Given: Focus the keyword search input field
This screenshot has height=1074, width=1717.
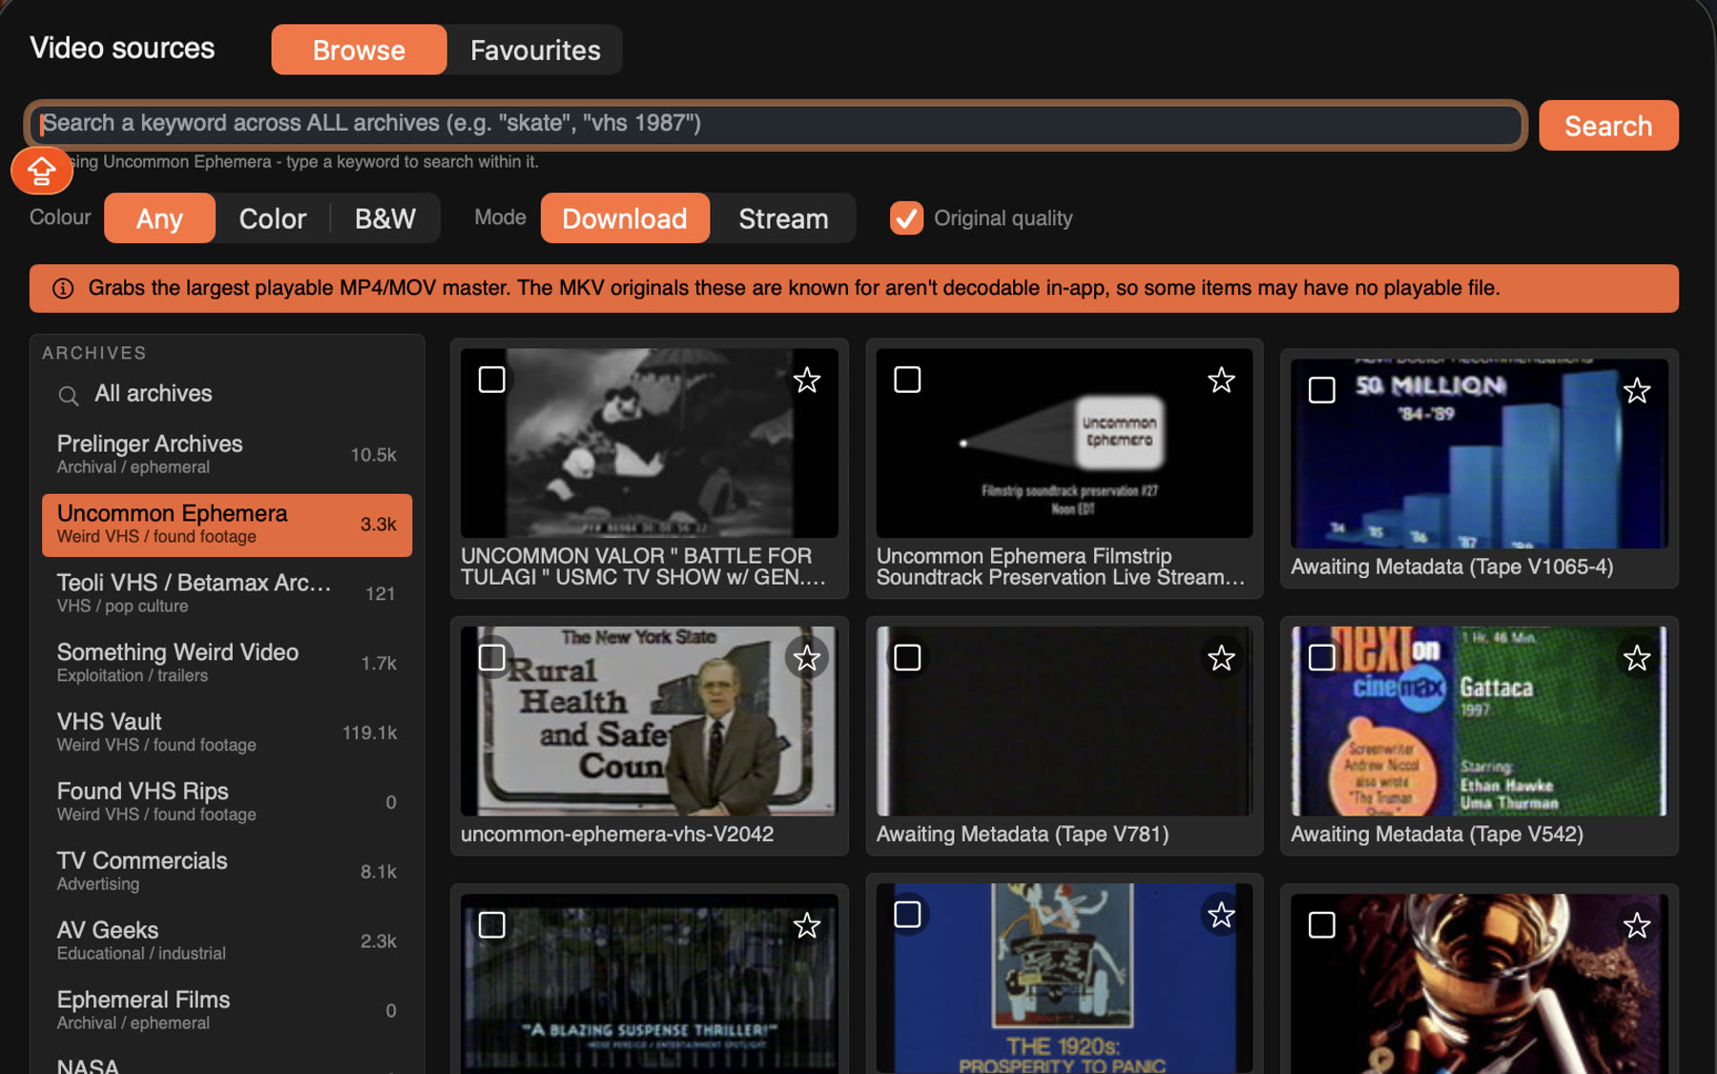Looking at the screenshot, I should [x=776, y=124].
